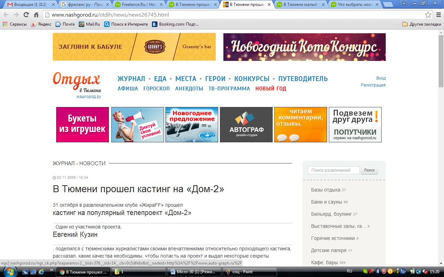Screen dimensions: 444x277
Task: Click the Отдых в Тюмени logo
Action: pyautogui.click(x=77, y=82)
